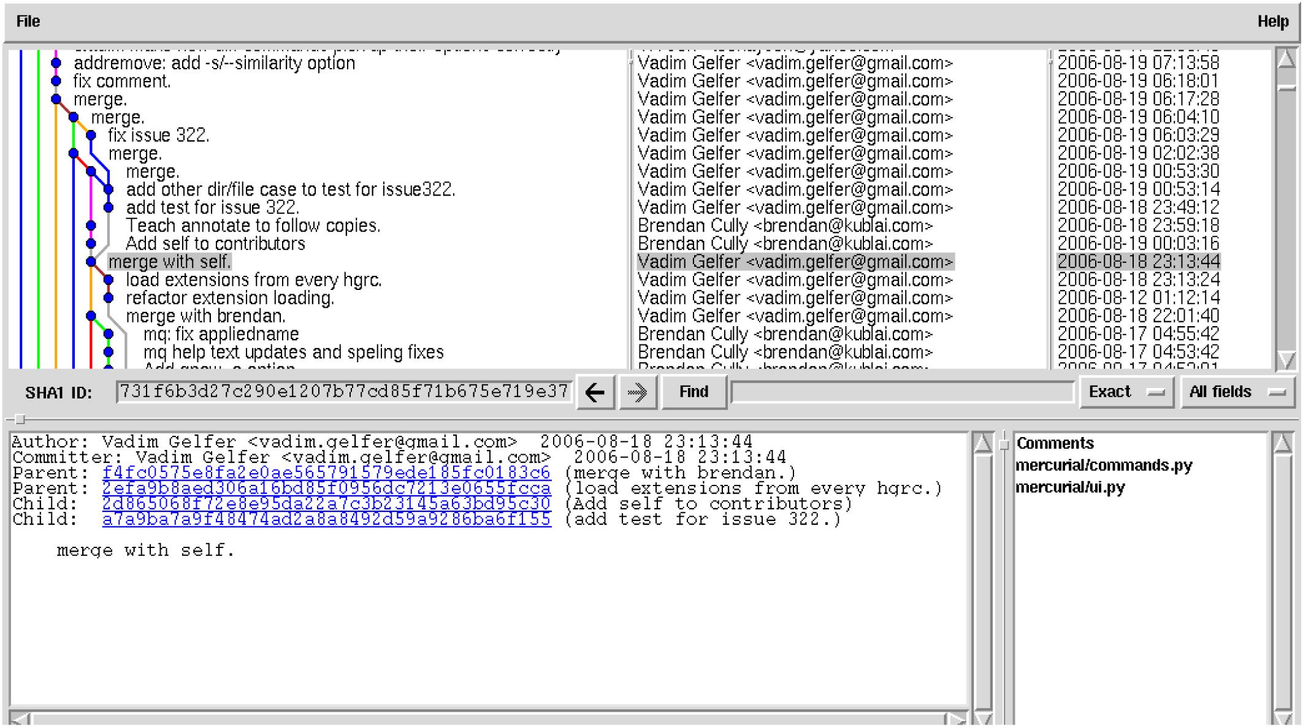This screenshot has width=1303, height=727.
Task: Click inside the SHA1 ID field
Action: pos(343,391)
